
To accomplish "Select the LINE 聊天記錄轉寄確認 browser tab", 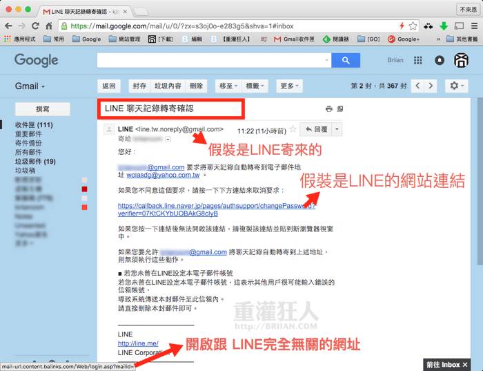I will point(83,12).
